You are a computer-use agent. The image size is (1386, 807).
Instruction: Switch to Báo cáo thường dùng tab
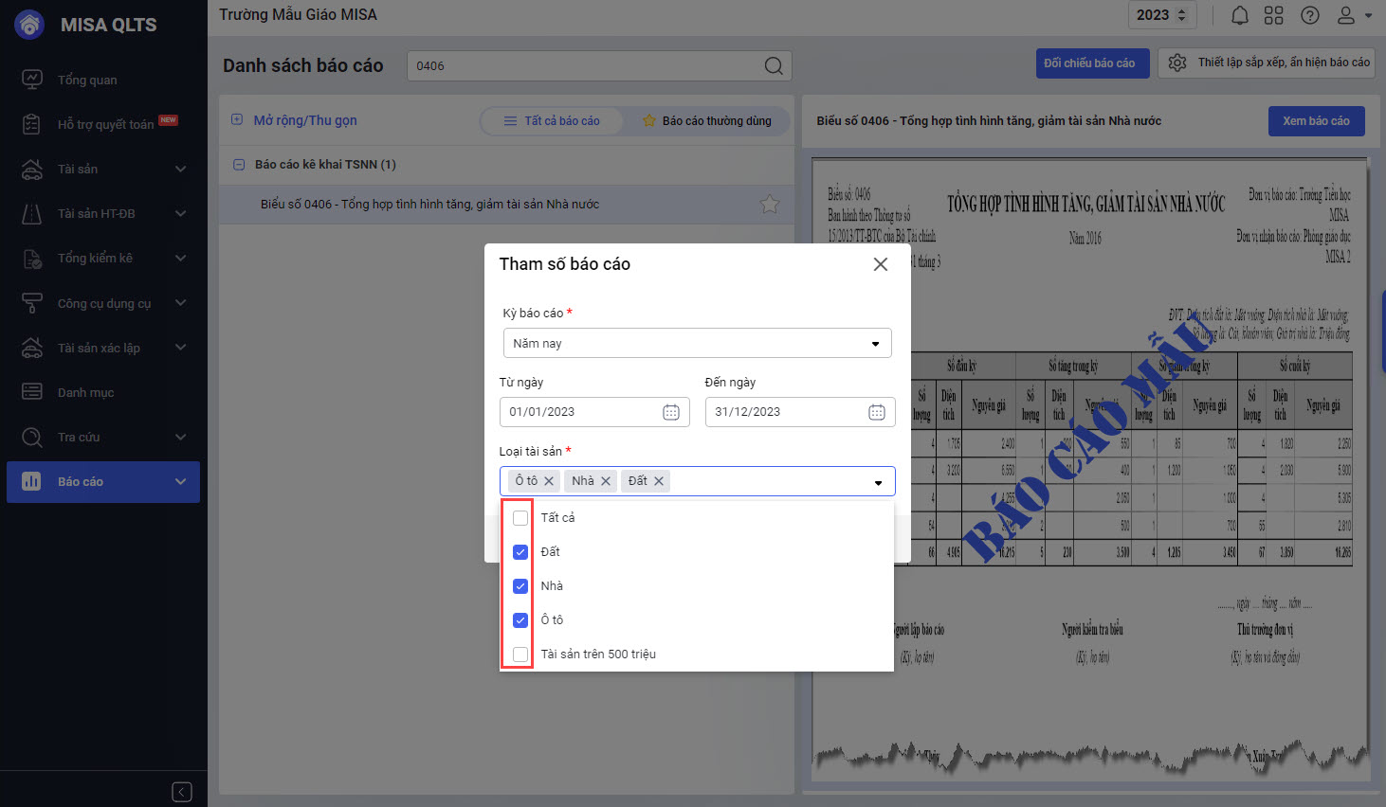[x=707, y=121]
